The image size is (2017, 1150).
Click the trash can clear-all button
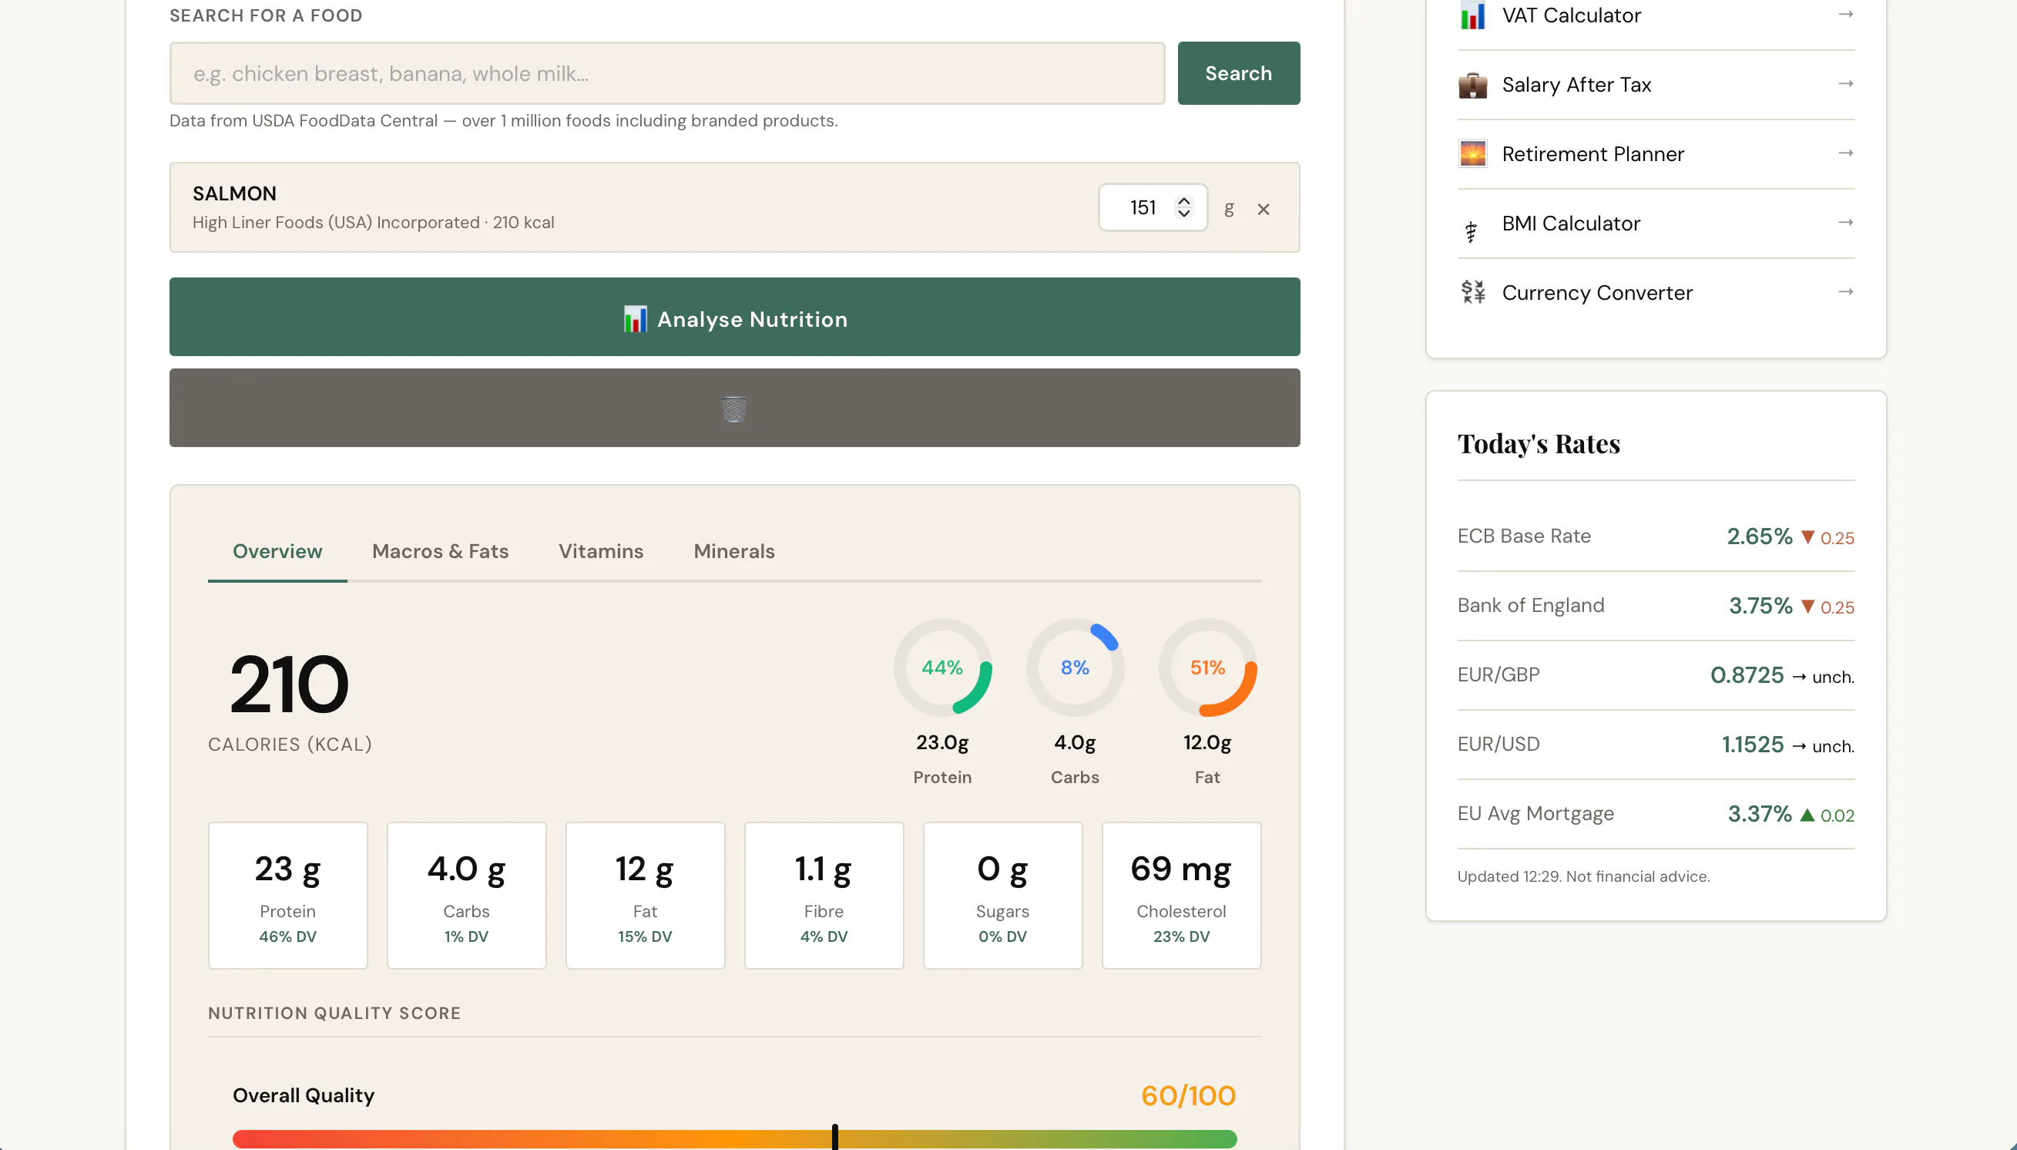point(734,408)
